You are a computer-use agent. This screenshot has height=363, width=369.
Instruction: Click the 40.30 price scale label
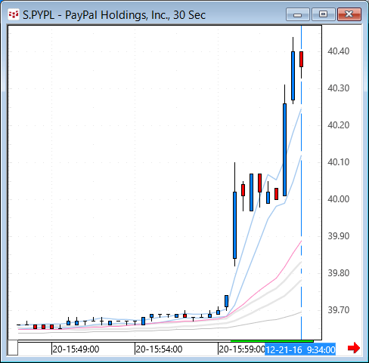[x=339, y=88]
